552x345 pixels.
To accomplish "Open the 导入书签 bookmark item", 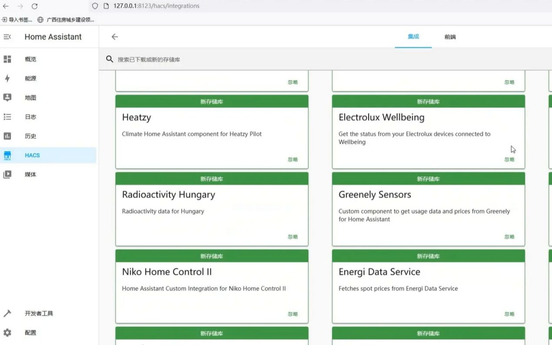I will 17,20.
